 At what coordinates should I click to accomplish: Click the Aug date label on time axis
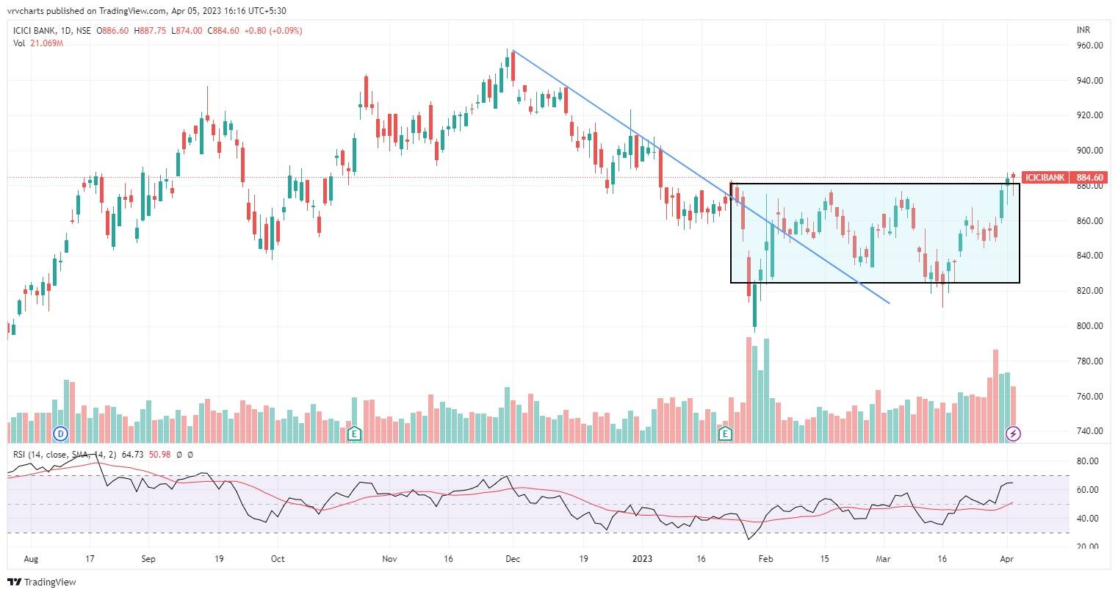(x=31, y=559)
